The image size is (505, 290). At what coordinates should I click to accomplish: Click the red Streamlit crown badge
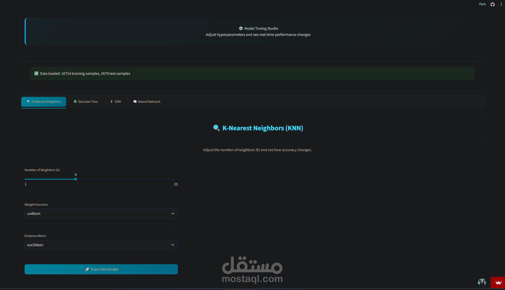coord(498,282)
